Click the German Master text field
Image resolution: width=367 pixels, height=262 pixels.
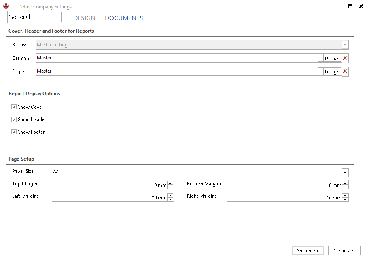point(176,58)
